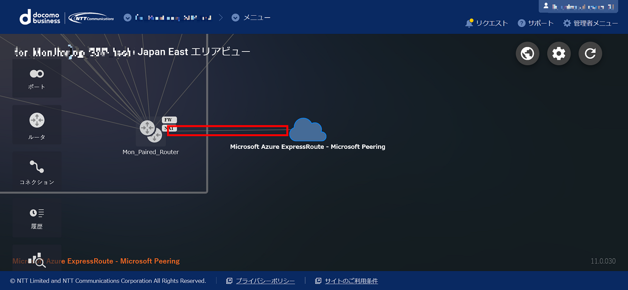628x290 pixels.
Task: Select the ルータ (Router) sidebar icon
Action: pyautogui.click(x=37, y=125)
